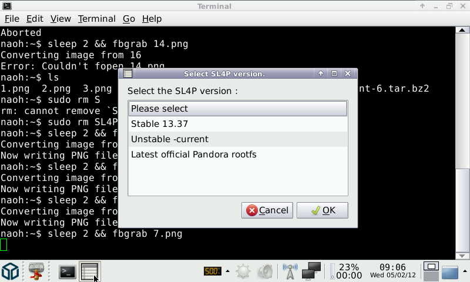Expand the tray arrow beside CPU indicator
This screenshot has width=470, height=282.
point(227,271)
